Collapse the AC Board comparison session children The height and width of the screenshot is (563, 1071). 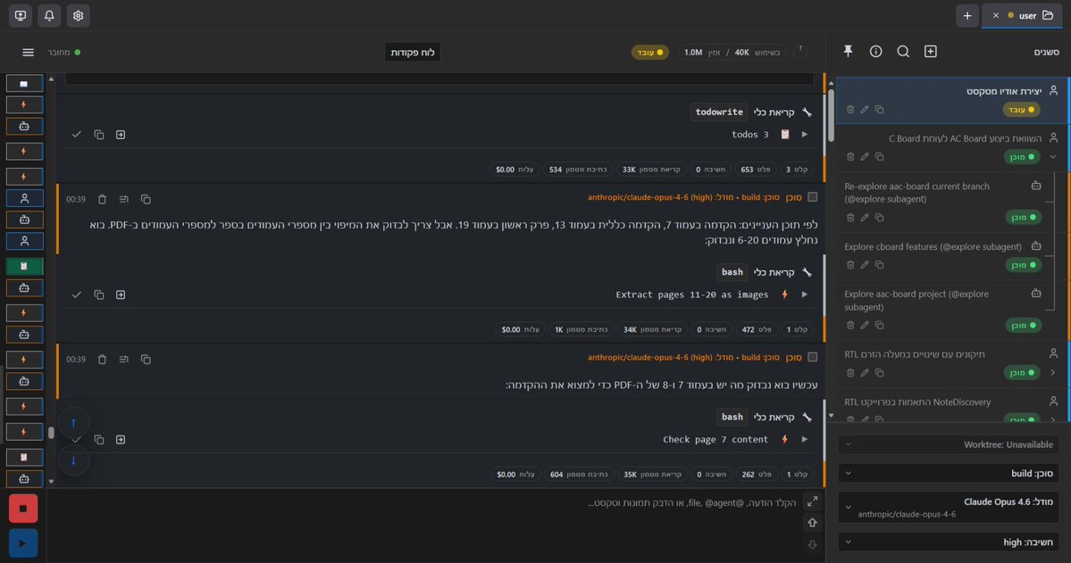tap(1052, 157)
